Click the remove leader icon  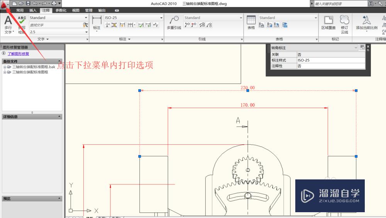tap(194, 25)
